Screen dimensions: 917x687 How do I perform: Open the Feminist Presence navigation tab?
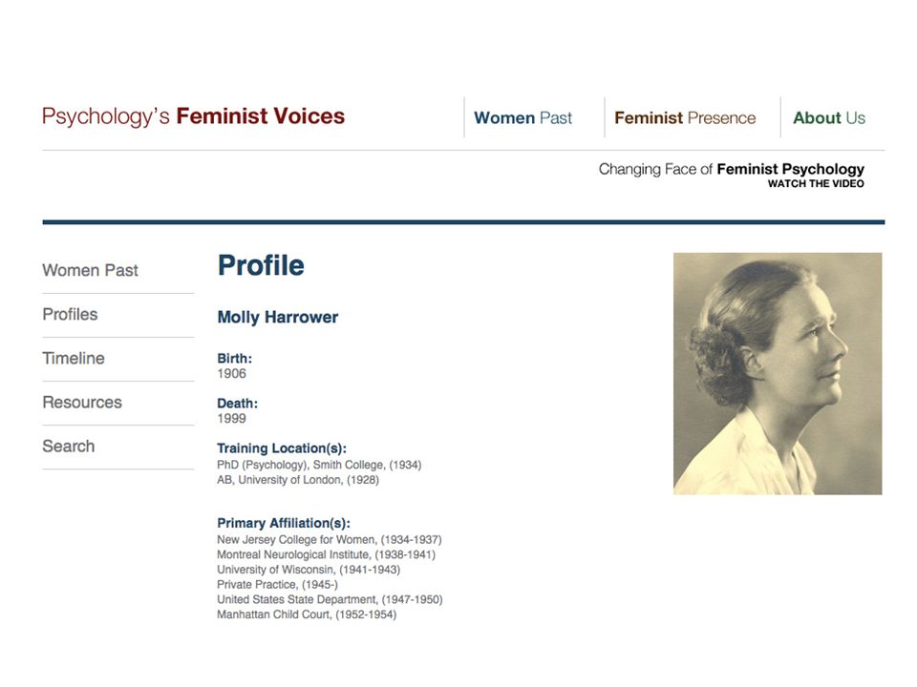click(x=685, y=118)
